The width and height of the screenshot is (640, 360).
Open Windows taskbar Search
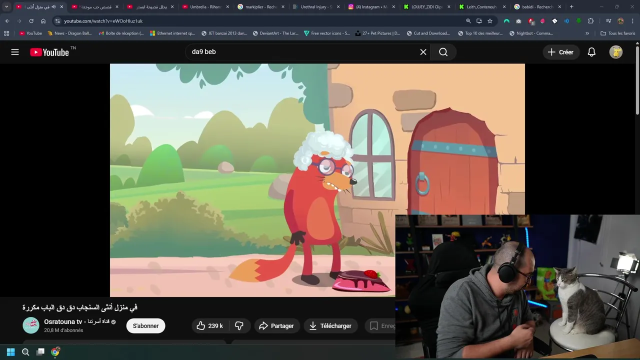(x=25, y=352)
